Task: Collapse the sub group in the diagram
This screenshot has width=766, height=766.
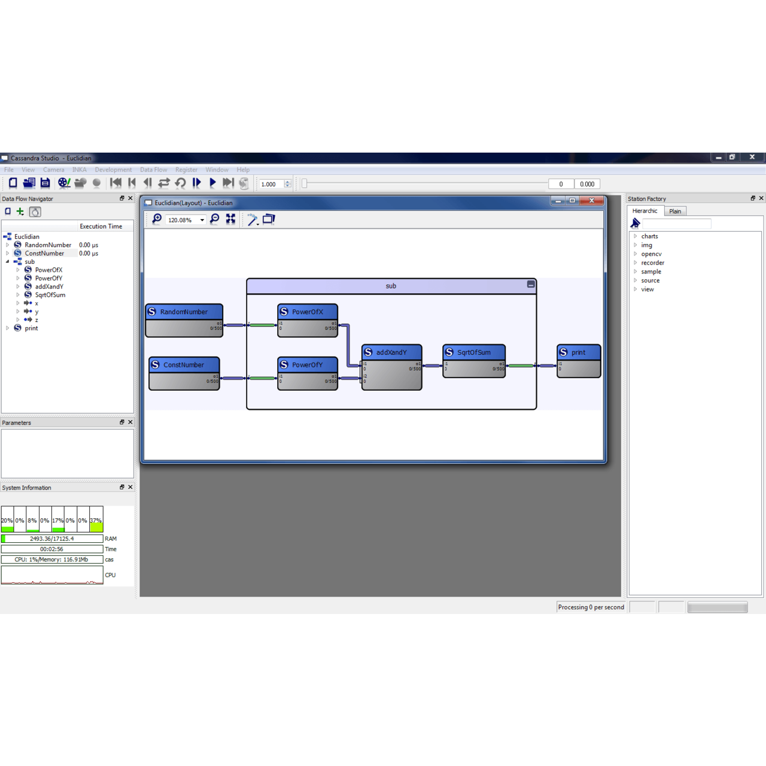Action: click(x=530, y=285)
